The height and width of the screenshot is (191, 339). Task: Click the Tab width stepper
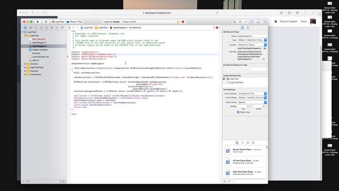tap(251, 106)
